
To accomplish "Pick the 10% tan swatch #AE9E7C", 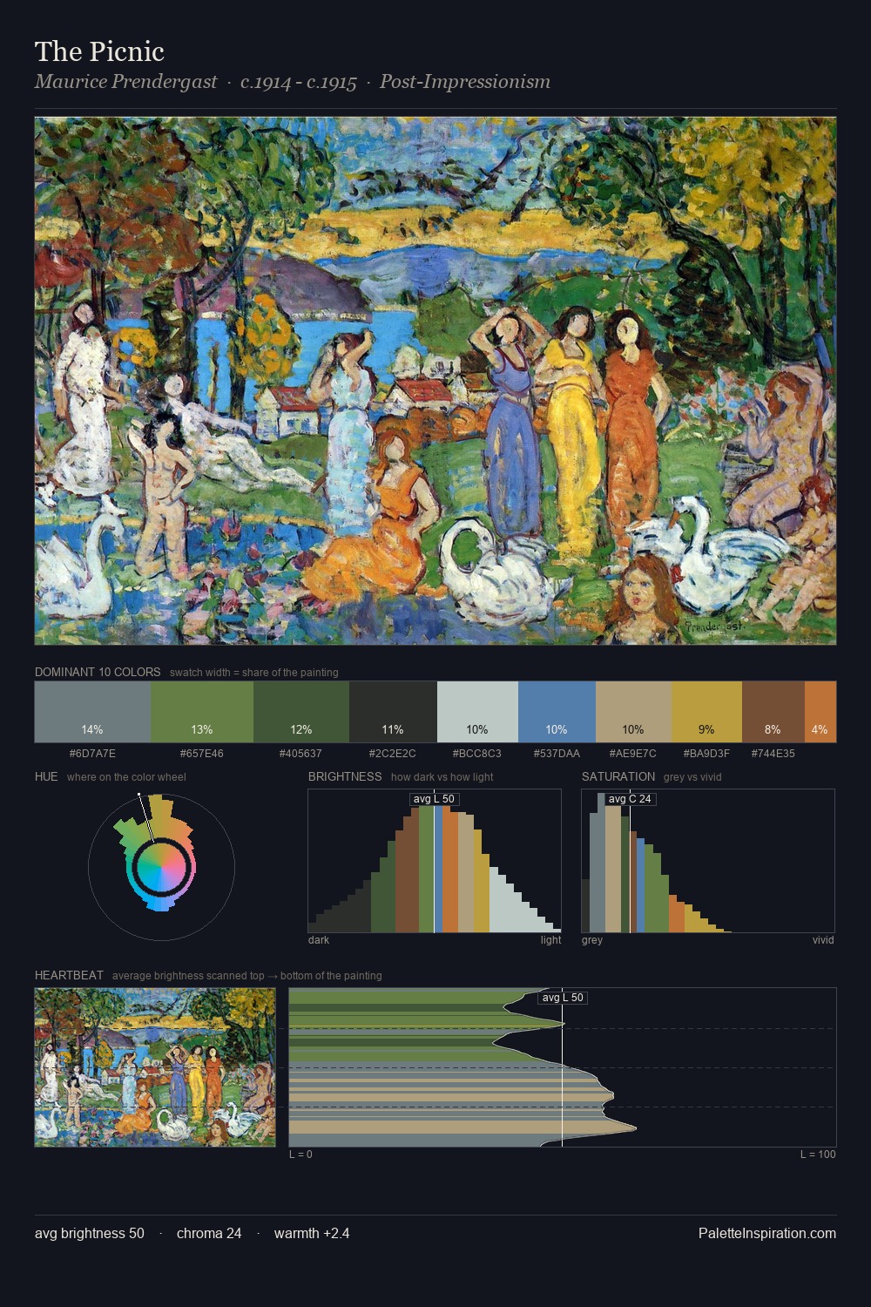I will click(633, 712).
